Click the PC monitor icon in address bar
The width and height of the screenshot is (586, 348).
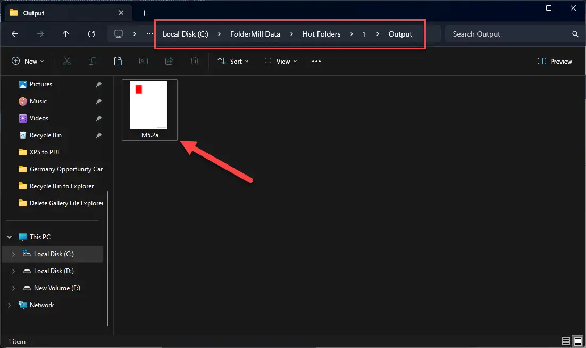click(x=119, y=34)
